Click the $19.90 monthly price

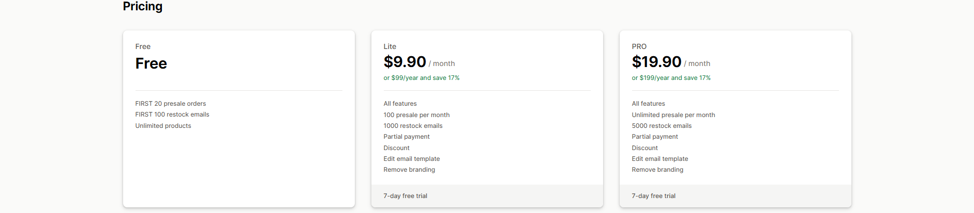point(656,62)
